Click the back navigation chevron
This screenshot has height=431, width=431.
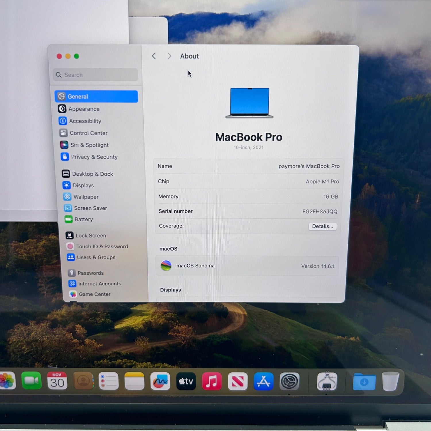[x=154, y=56]
